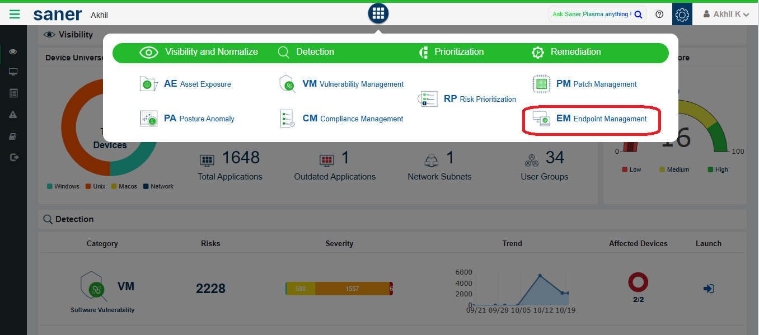Click the Launch icon in VM row
The image size is (759, 335).
pos(709,289)
